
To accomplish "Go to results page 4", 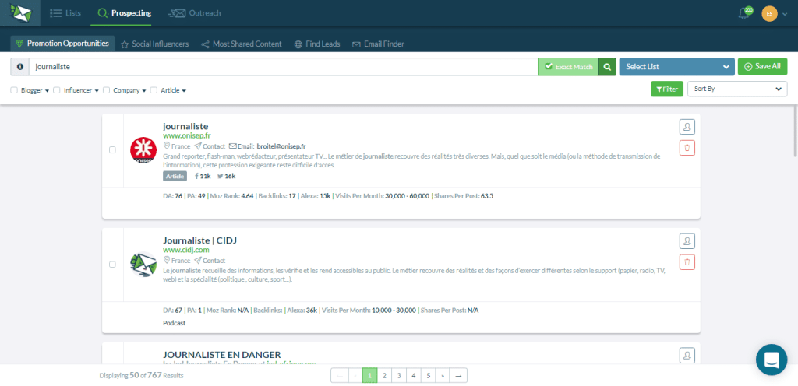I will [414, 376].
